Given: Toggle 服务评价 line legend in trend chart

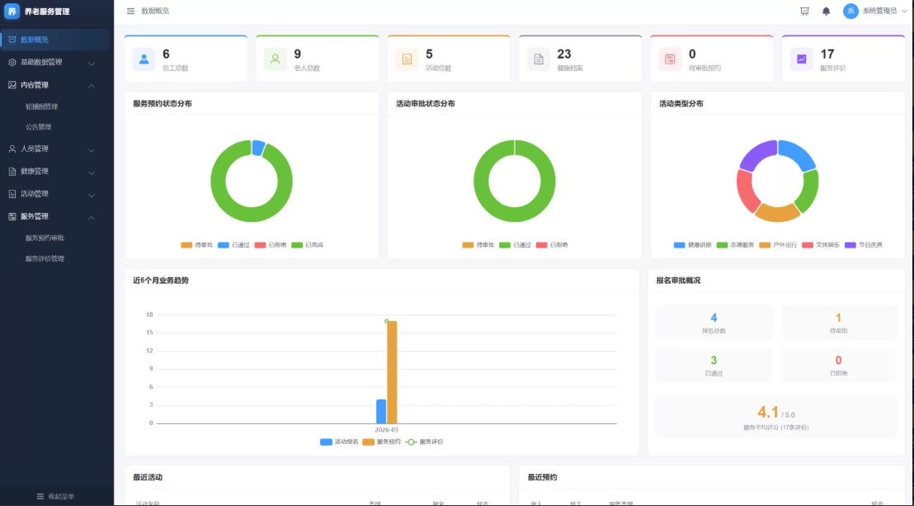Looking at the screenshot, I should pos(424,442).
